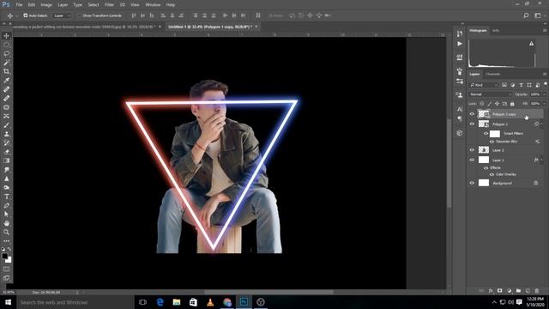Select the Horizontal Type tool
The height and width of the screenshot is (309, 549).
tap(6, 197)
